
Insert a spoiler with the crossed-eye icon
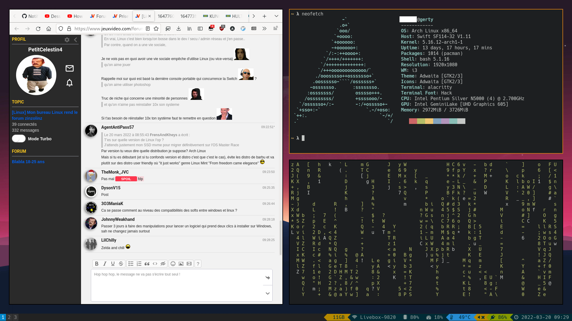pos(163,264)
